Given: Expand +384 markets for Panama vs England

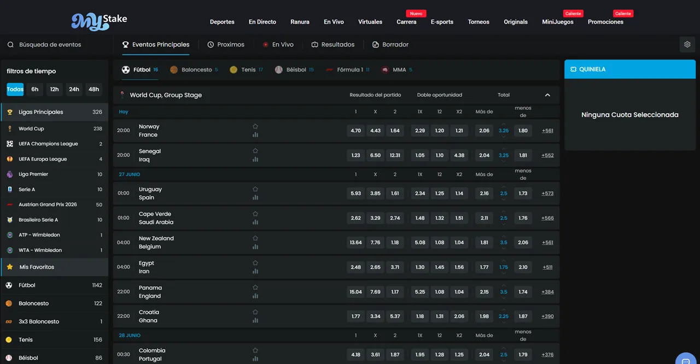Looking at the screenshot, I should click(x=547, y=292).
